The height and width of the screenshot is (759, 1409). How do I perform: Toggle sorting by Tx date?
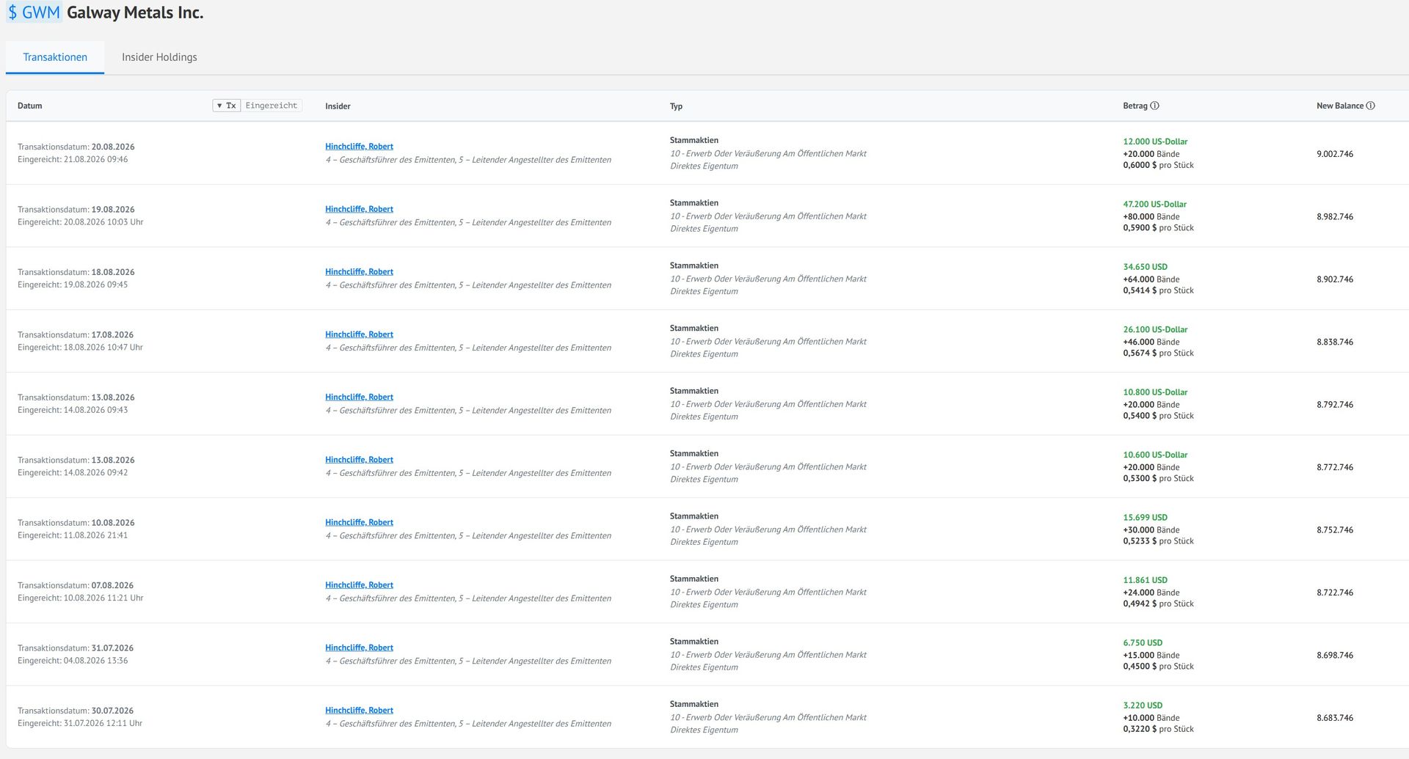(227, 106)
